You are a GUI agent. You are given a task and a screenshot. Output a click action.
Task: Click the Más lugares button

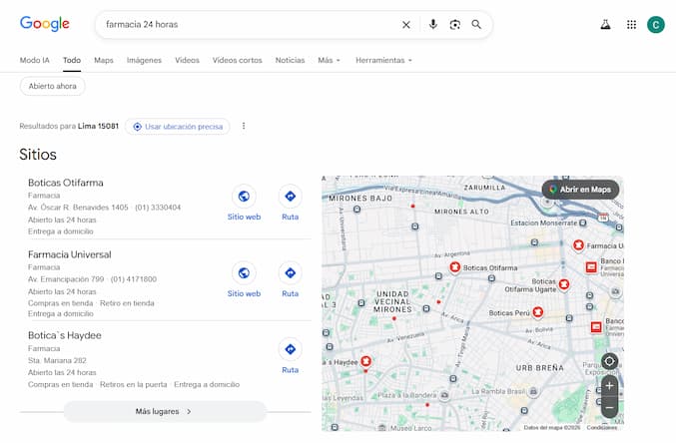[165, 411]
